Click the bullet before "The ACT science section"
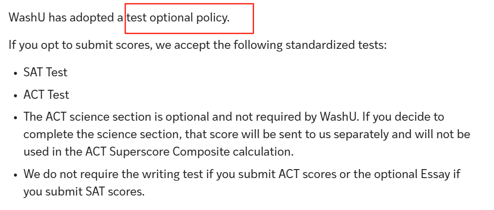The image size is (494, 210). pos(15,118)
